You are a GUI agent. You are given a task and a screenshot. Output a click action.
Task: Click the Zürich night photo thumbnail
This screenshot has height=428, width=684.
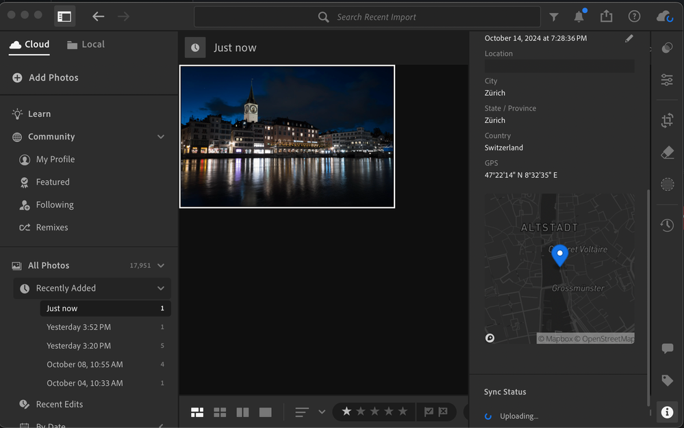pos(287,137)
